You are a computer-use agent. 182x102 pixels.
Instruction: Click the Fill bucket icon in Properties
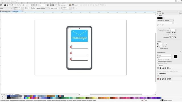160,13
